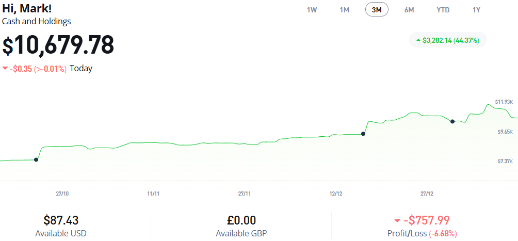Click the green up arrow in gain badge
Viewport: 518px width, 241px height.
(418, 40)
